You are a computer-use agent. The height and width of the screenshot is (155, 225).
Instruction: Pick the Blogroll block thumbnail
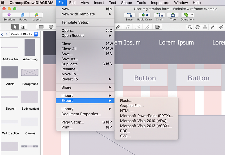tap(10, 97)
